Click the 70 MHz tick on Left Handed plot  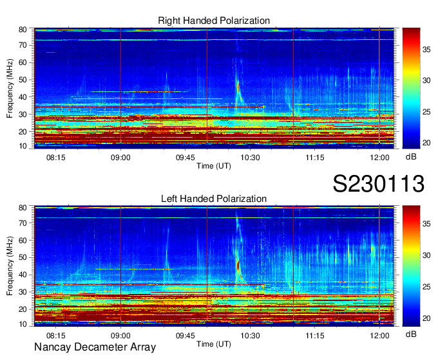(x=23, y=223)
